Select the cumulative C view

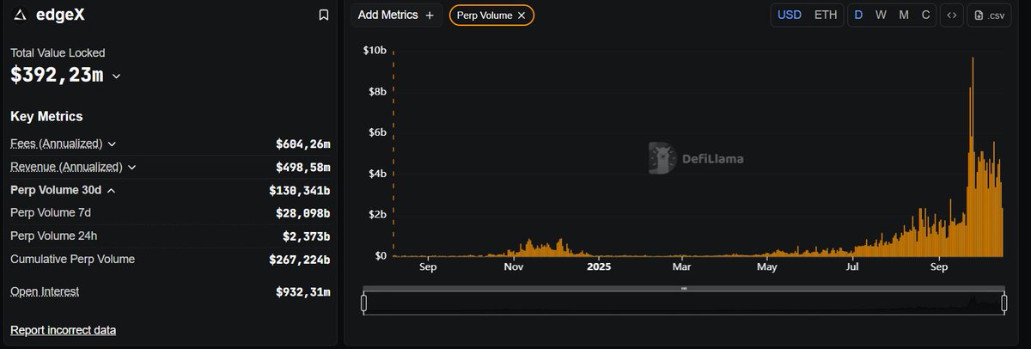pyautogui.click(x=925, y=15)
